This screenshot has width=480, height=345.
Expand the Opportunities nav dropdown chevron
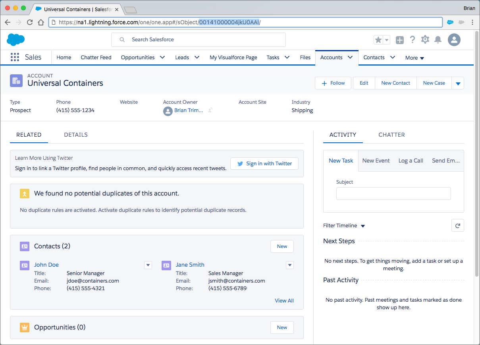tap(162, 57)
